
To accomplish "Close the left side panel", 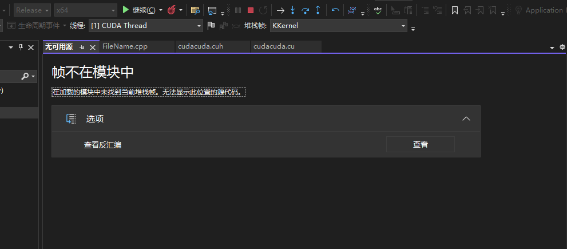I will point(31,48).
